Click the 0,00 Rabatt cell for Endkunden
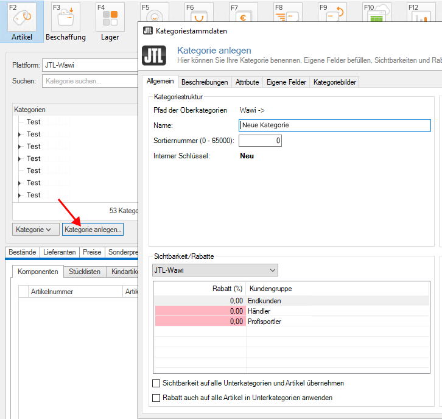Screen dimensions: 442x419 pyautogui.click(x=200, y=301)
